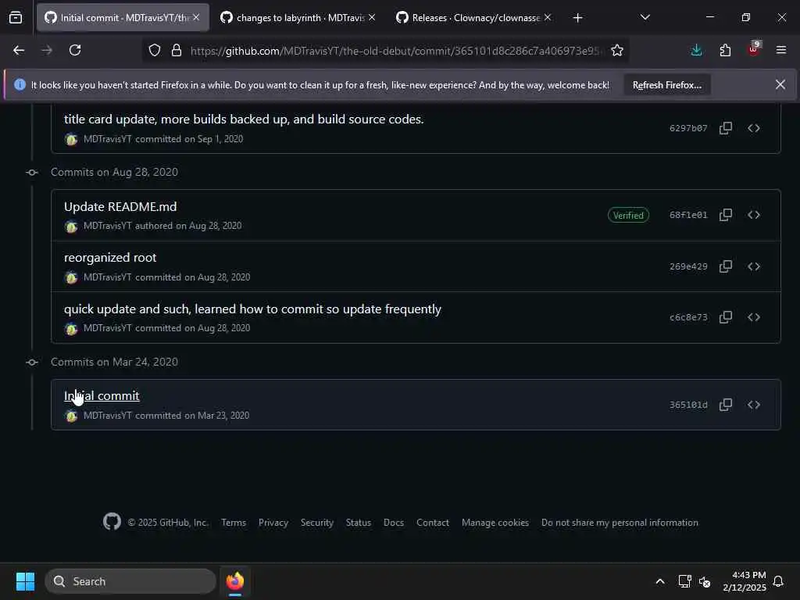
Task: Open the Security footer link
Action: pyautogui.click(x=317, y=523)
